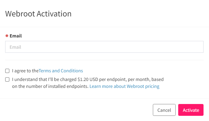Click the "per endpoint, per month" text
The image size is (209, 121).
(125, 80)
